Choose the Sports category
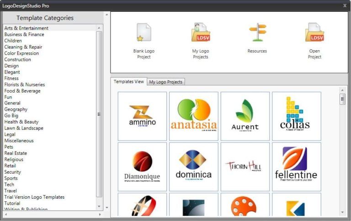The height and width of the screenshot is (221, 351). coord(11,178)
